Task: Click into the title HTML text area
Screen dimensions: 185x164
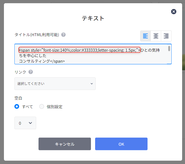Action: (93, 54)
